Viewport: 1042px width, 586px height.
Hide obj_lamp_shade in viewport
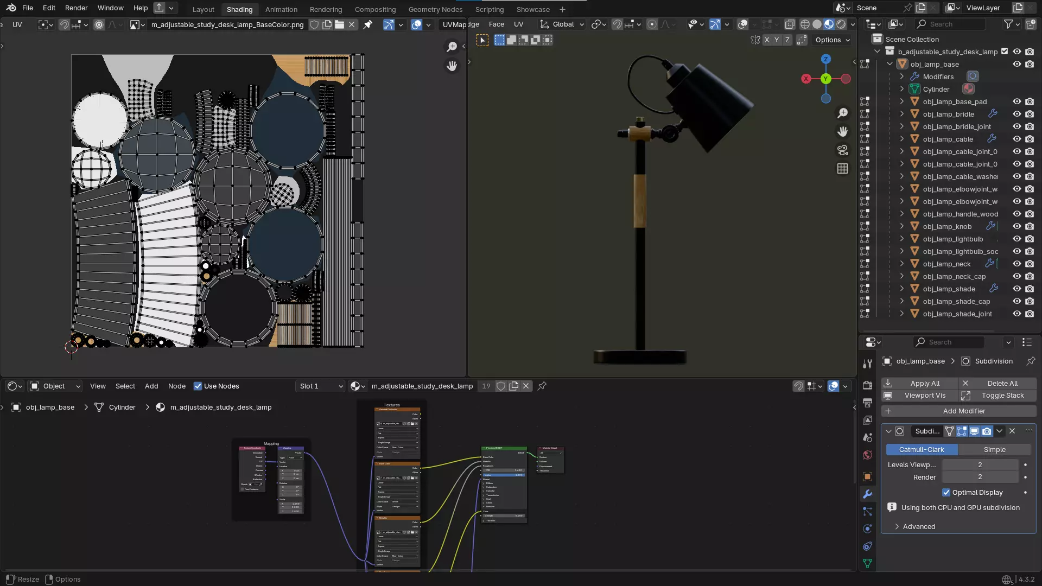(x=1016, y=289)
